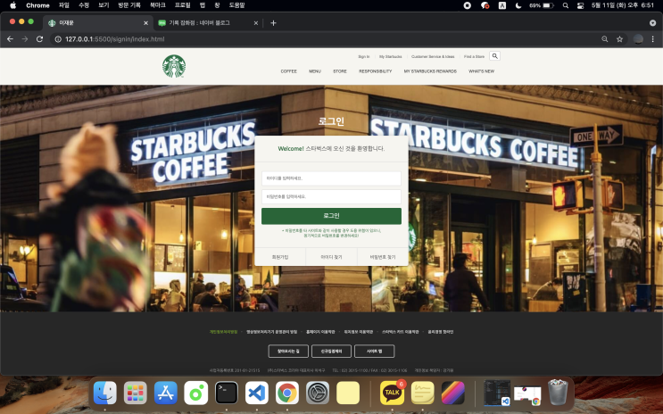The width and height of the screenshot is (663, 414).
Task: Open Trash from the dock
Action: (x=558, y=393)
